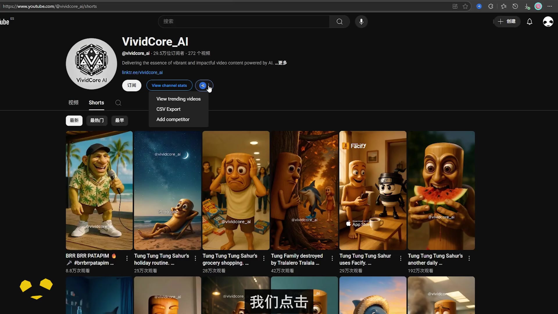
Task: Open options for another daily short
Action: (469, 258)
